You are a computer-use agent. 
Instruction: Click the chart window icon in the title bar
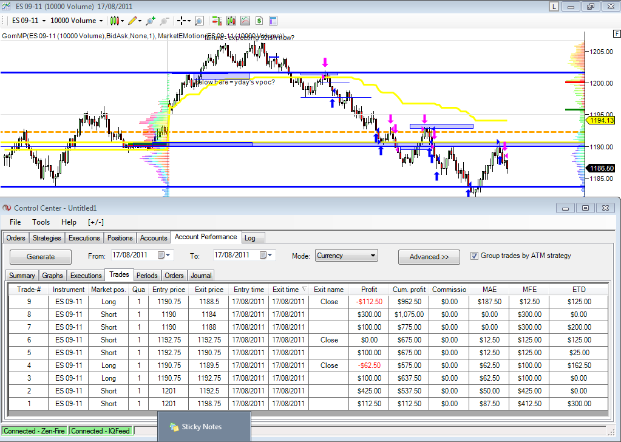(x=6, y=6)
